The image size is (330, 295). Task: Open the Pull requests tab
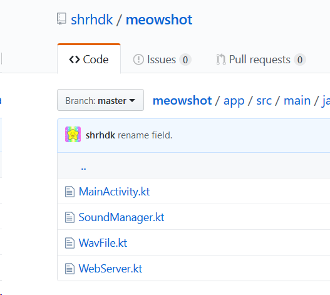[x=260, y=60]
